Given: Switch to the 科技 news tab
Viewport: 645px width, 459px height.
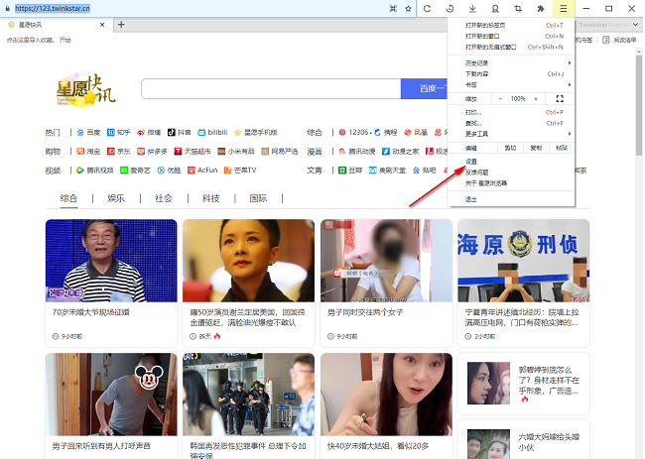Looking at the screenshot, I should (x=210, y=198).
